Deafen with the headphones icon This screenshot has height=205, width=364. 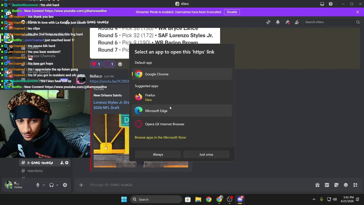pos(51,185)
